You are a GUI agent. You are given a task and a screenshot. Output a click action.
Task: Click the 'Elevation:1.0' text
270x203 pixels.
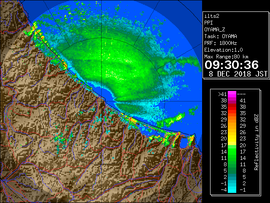224,50
